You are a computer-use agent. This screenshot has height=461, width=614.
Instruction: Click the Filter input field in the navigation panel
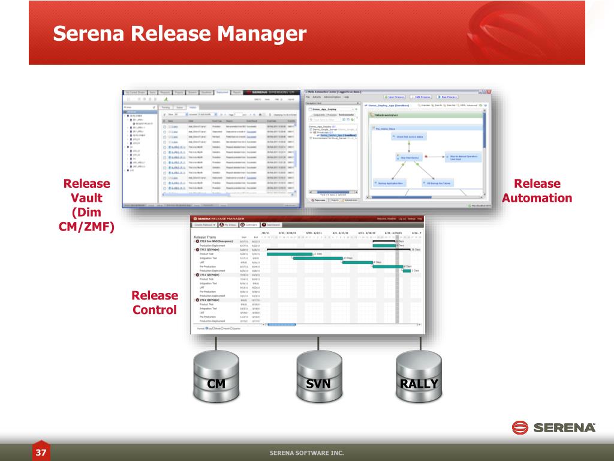(x=325, y=119)
